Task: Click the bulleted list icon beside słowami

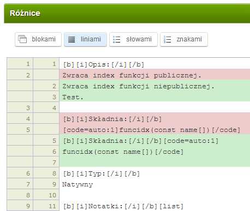Action: 116,39
